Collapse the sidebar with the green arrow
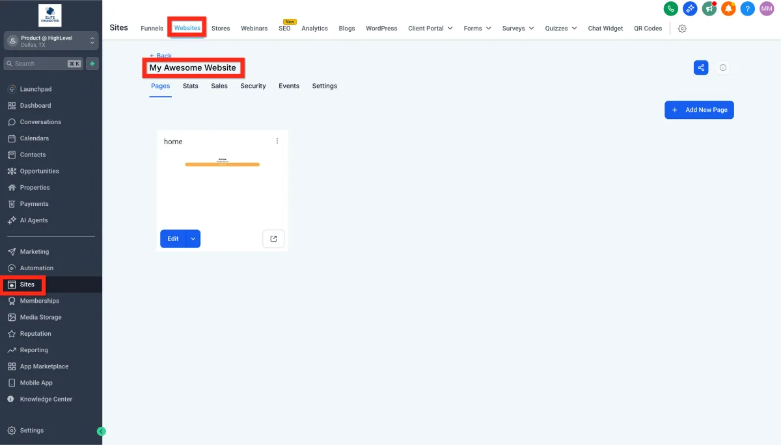This screenshot has width=781, height=445. (102, 431)
